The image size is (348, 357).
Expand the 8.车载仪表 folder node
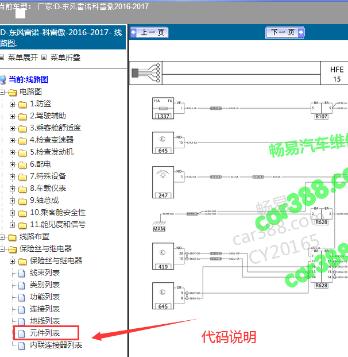click(12, 189)
